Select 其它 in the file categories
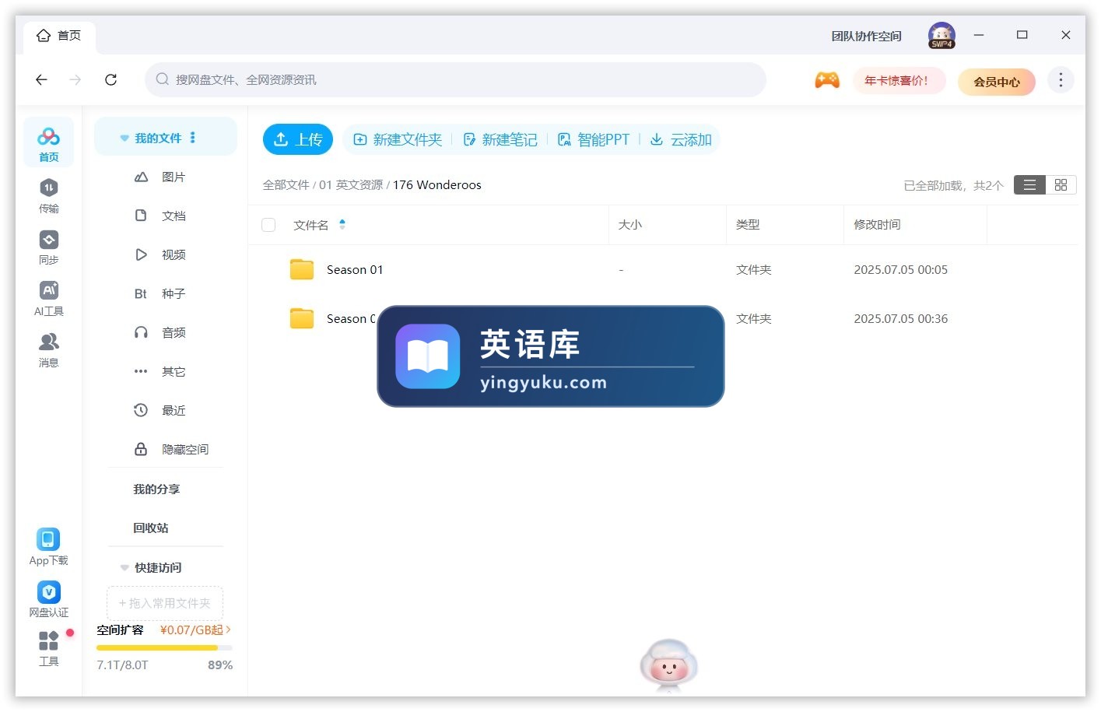The width and height of the screenshot is (1101, 712). 173,372
